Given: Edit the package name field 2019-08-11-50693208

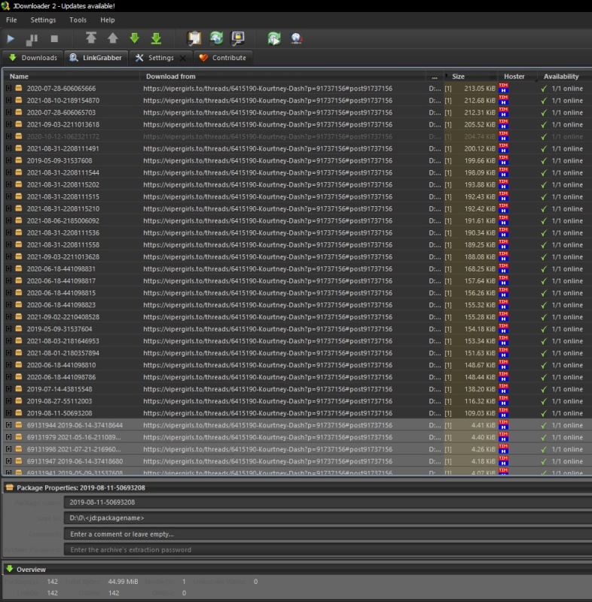Looking at the screenshot, I should [328, 502].
